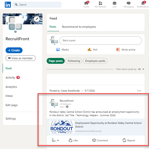This screenshot has width=149, height=149.
Task: Switch to Recommend to employees tab
Action: (79, 27)
